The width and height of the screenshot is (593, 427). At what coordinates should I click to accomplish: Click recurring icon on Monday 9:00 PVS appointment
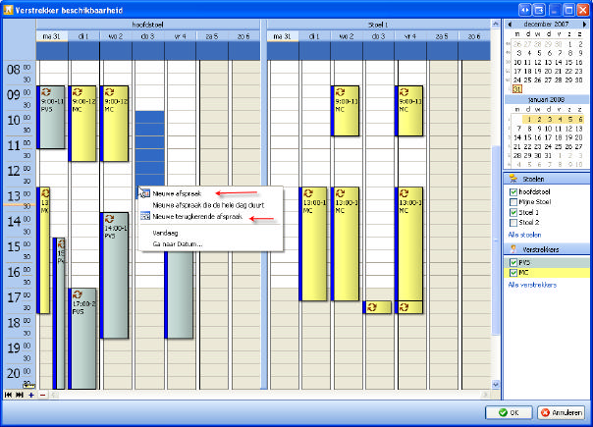[x=45, y=91]
